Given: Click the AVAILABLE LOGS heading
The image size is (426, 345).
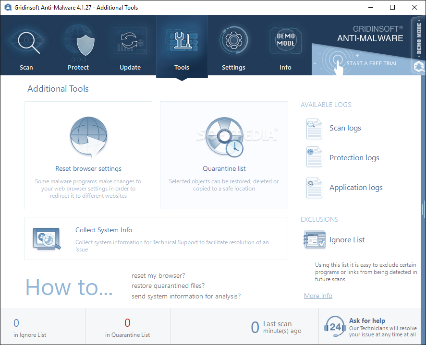Looking at the screenshot, I should click(x=326, y=105).
